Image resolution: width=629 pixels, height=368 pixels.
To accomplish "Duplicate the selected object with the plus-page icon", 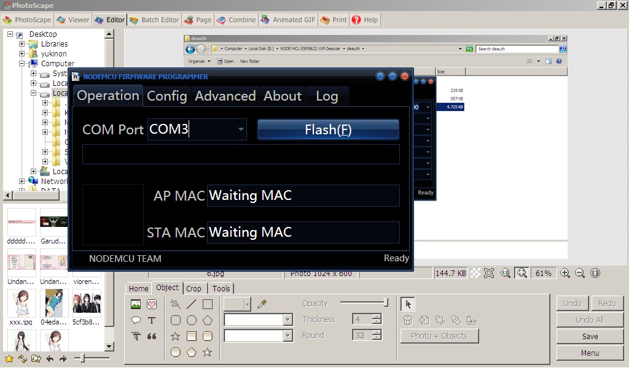I will pyautogui.click(x=424, y=320).
